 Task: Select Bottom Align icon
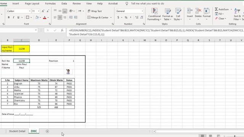click(x=65, y=11)
